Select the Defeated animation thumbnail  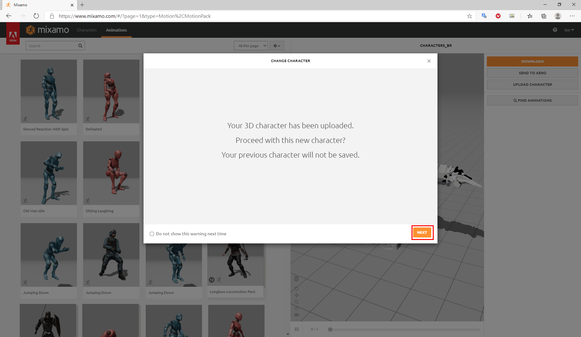tap(111, 91)
